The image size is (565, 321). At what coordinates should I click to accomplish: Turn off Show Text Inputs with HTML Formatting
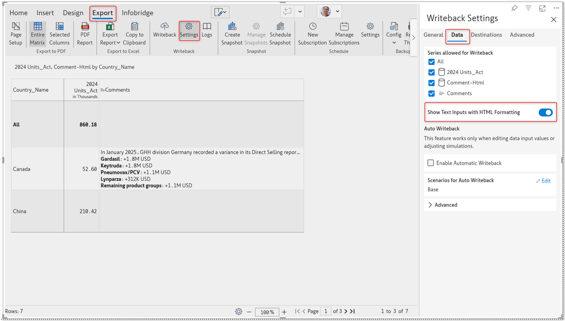[545, 112]
